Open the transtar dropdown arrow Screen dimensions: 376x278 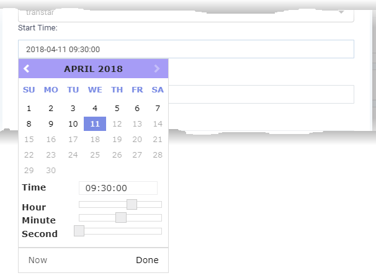[341, 12]
